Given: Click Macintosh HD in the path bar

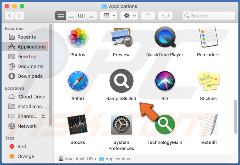Looking at the screenshot, I should 76,159.
